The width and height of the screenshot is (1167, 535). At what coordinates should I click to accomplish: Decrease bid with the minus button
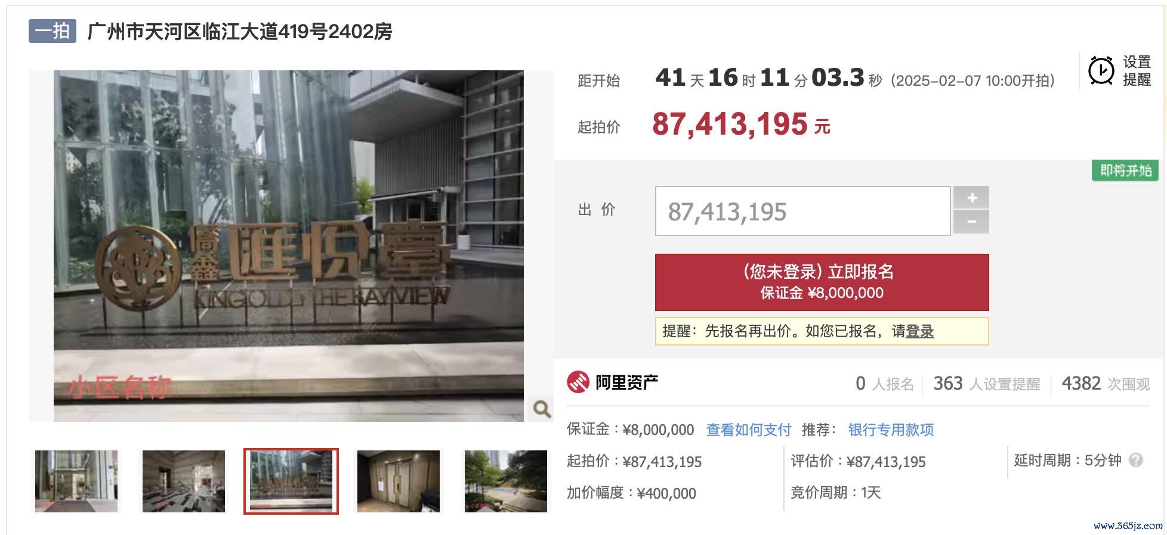click(x=971, y=222)
